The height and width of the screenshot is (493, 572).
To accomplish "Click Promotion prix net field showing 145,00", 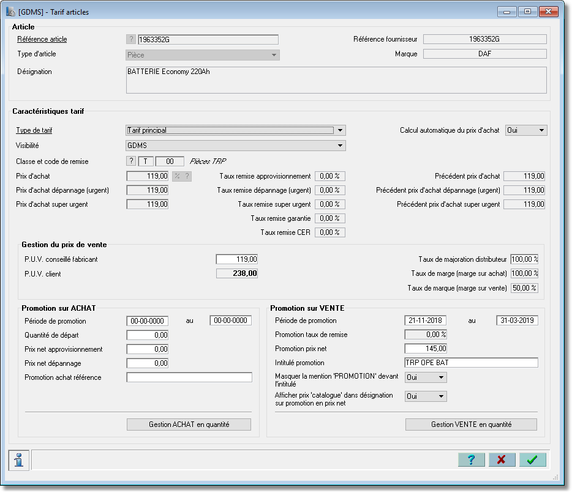I will pos(426,349).
